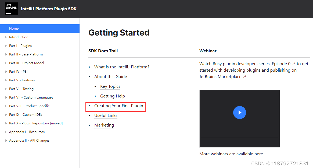The width and height of the screenshot is (313, 168).
Task: Open Part X - Plugin Repository [moved] entry
Action: click(36, 123)
